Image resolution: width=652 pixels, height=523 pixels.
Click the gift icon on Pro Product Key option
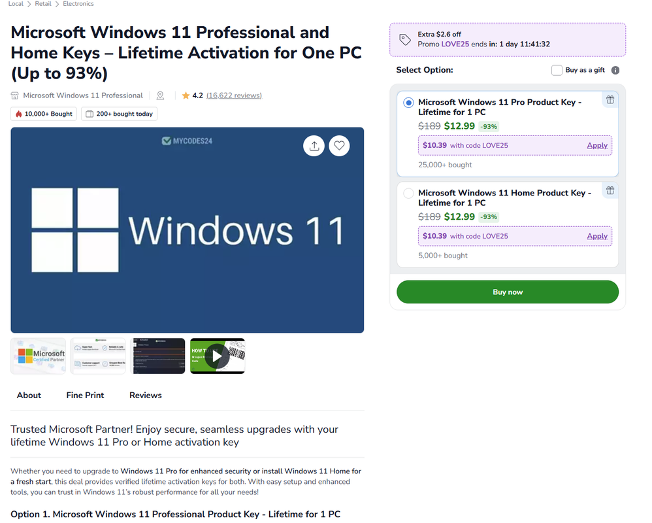click(610, 100)
